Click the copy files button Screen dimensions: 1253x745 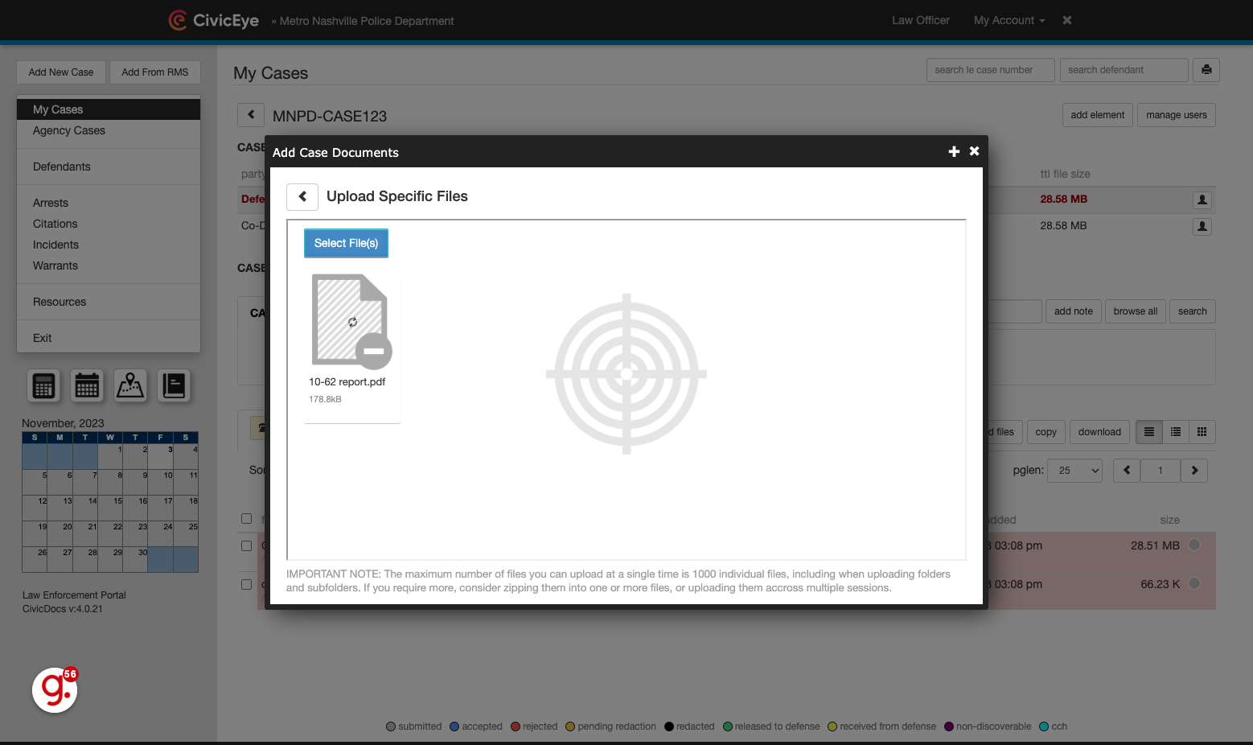coord(1046,432)
